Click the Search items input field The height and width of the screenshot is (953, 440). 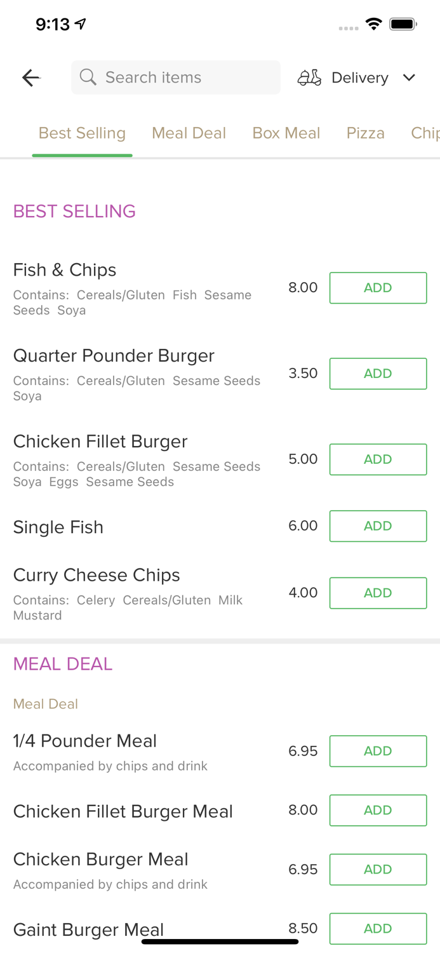tap(175, 77)
